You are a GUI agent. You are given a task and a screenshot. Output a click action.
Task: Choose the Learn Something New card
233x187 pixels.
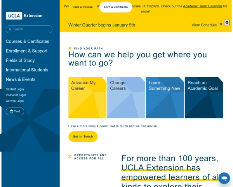pyautogui.click(x=165, y=97)
